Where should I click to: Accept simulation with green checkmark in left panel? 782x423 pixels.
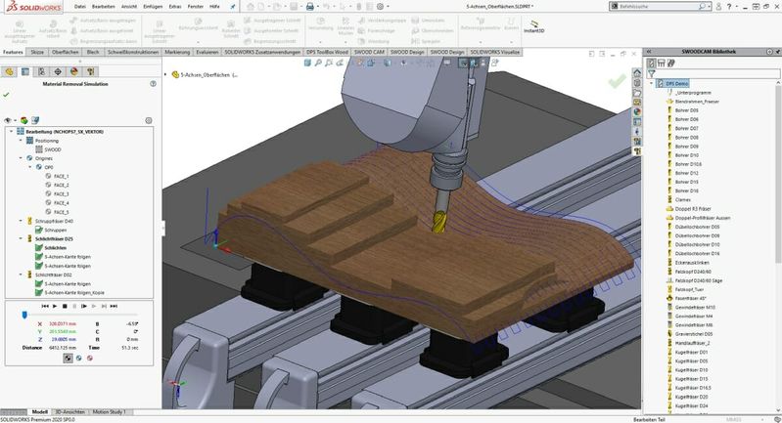(7, 95)
